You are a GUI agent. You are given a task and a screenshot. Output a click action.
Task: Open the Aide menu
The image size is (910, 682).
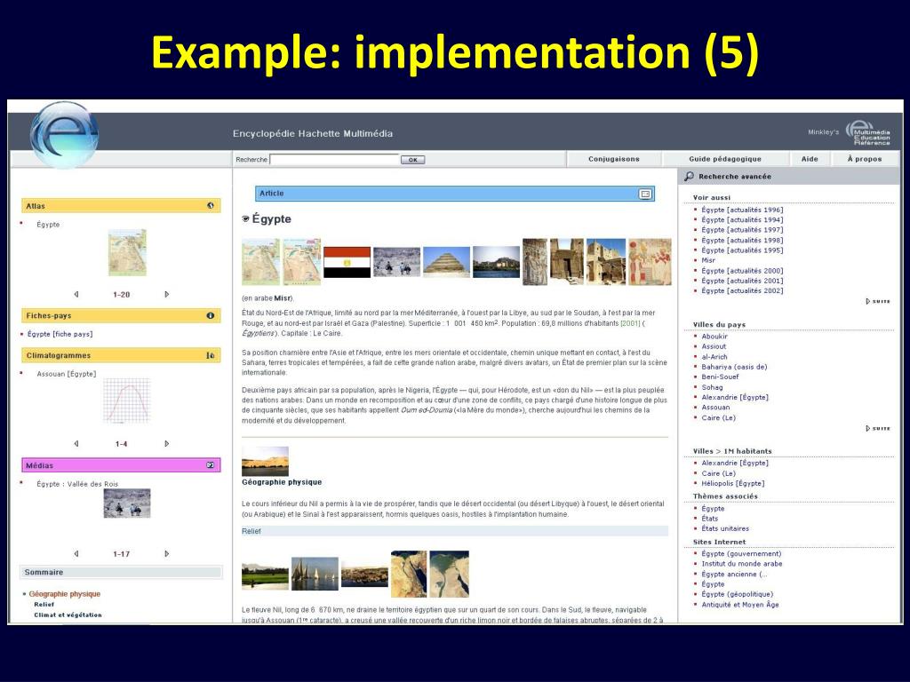click(x=810, y=159)
